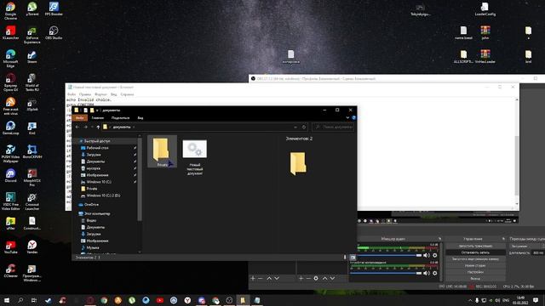The width and height of the screenshot is (545, 306).
Task: Open Затухание transition dropdown in OBS
Action: coord(527,246)
